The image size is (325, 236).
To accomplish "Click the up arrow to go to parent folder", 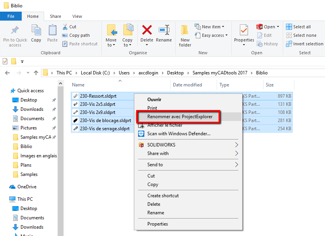I will pos(36,72).
